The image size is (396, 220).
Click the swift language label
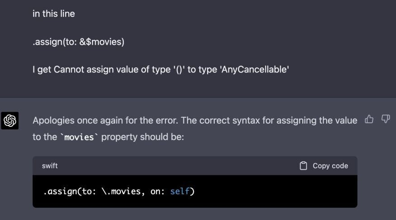[x=50, y=166]
